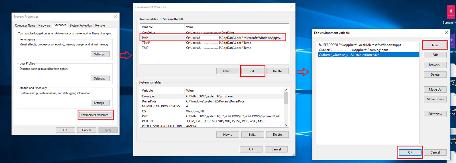Click the System variables scroll down arrow

tap(286, 125)
